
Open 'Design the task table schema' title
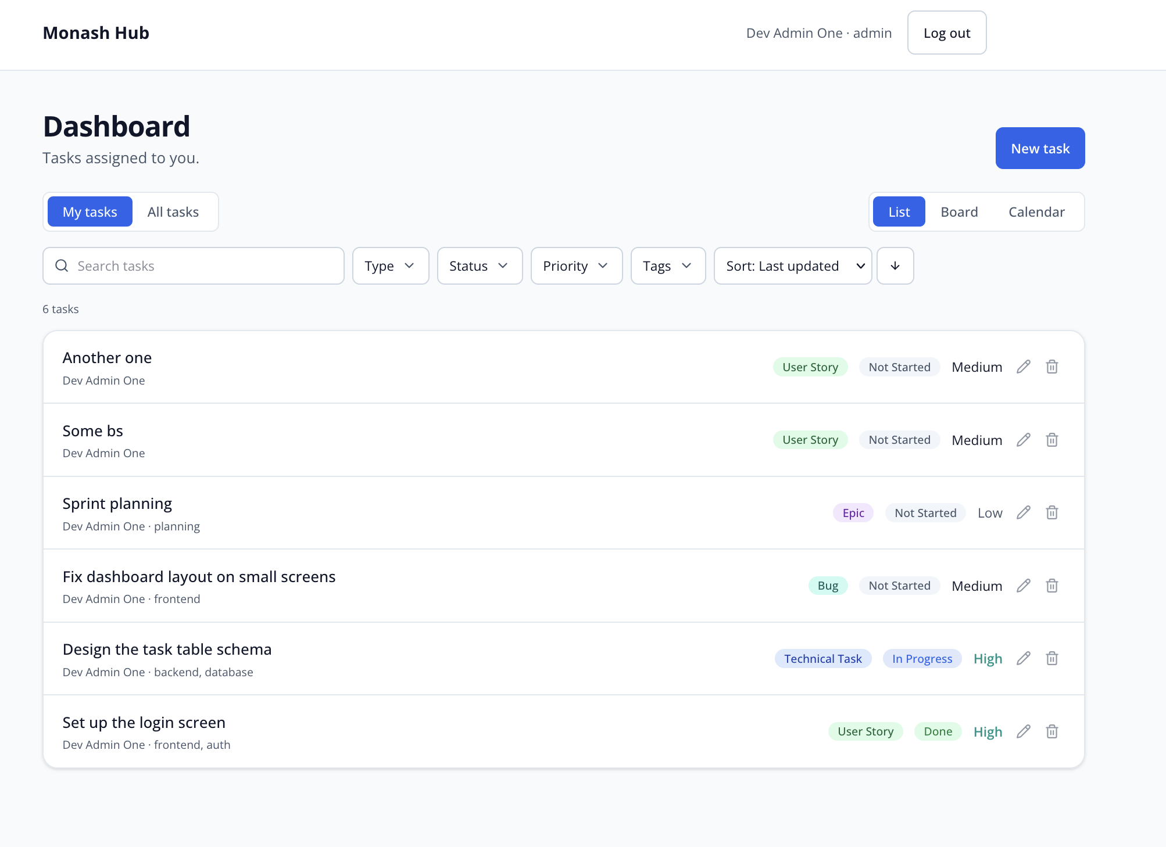pos(167,649)
